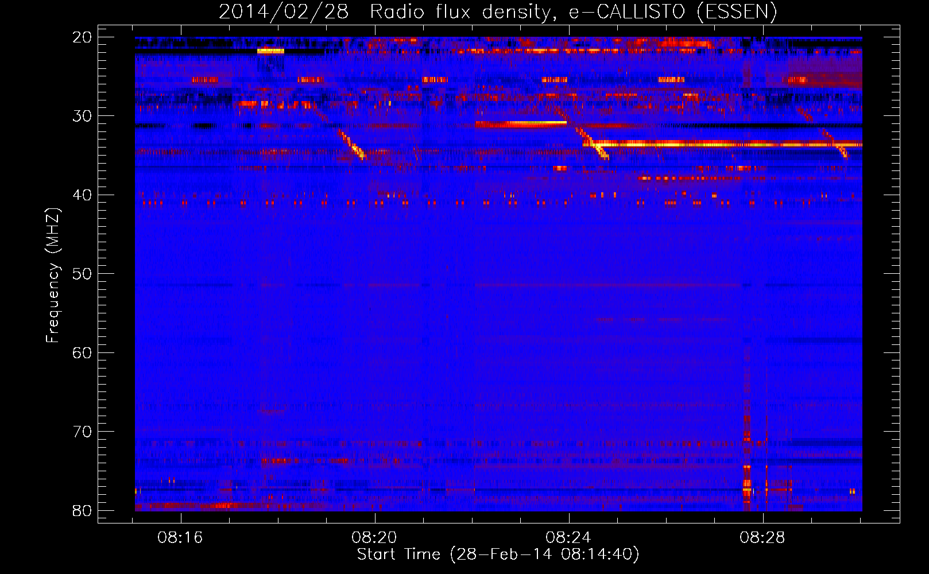
Task: Click the 20 frequency tick label
Action: (82, 37)
